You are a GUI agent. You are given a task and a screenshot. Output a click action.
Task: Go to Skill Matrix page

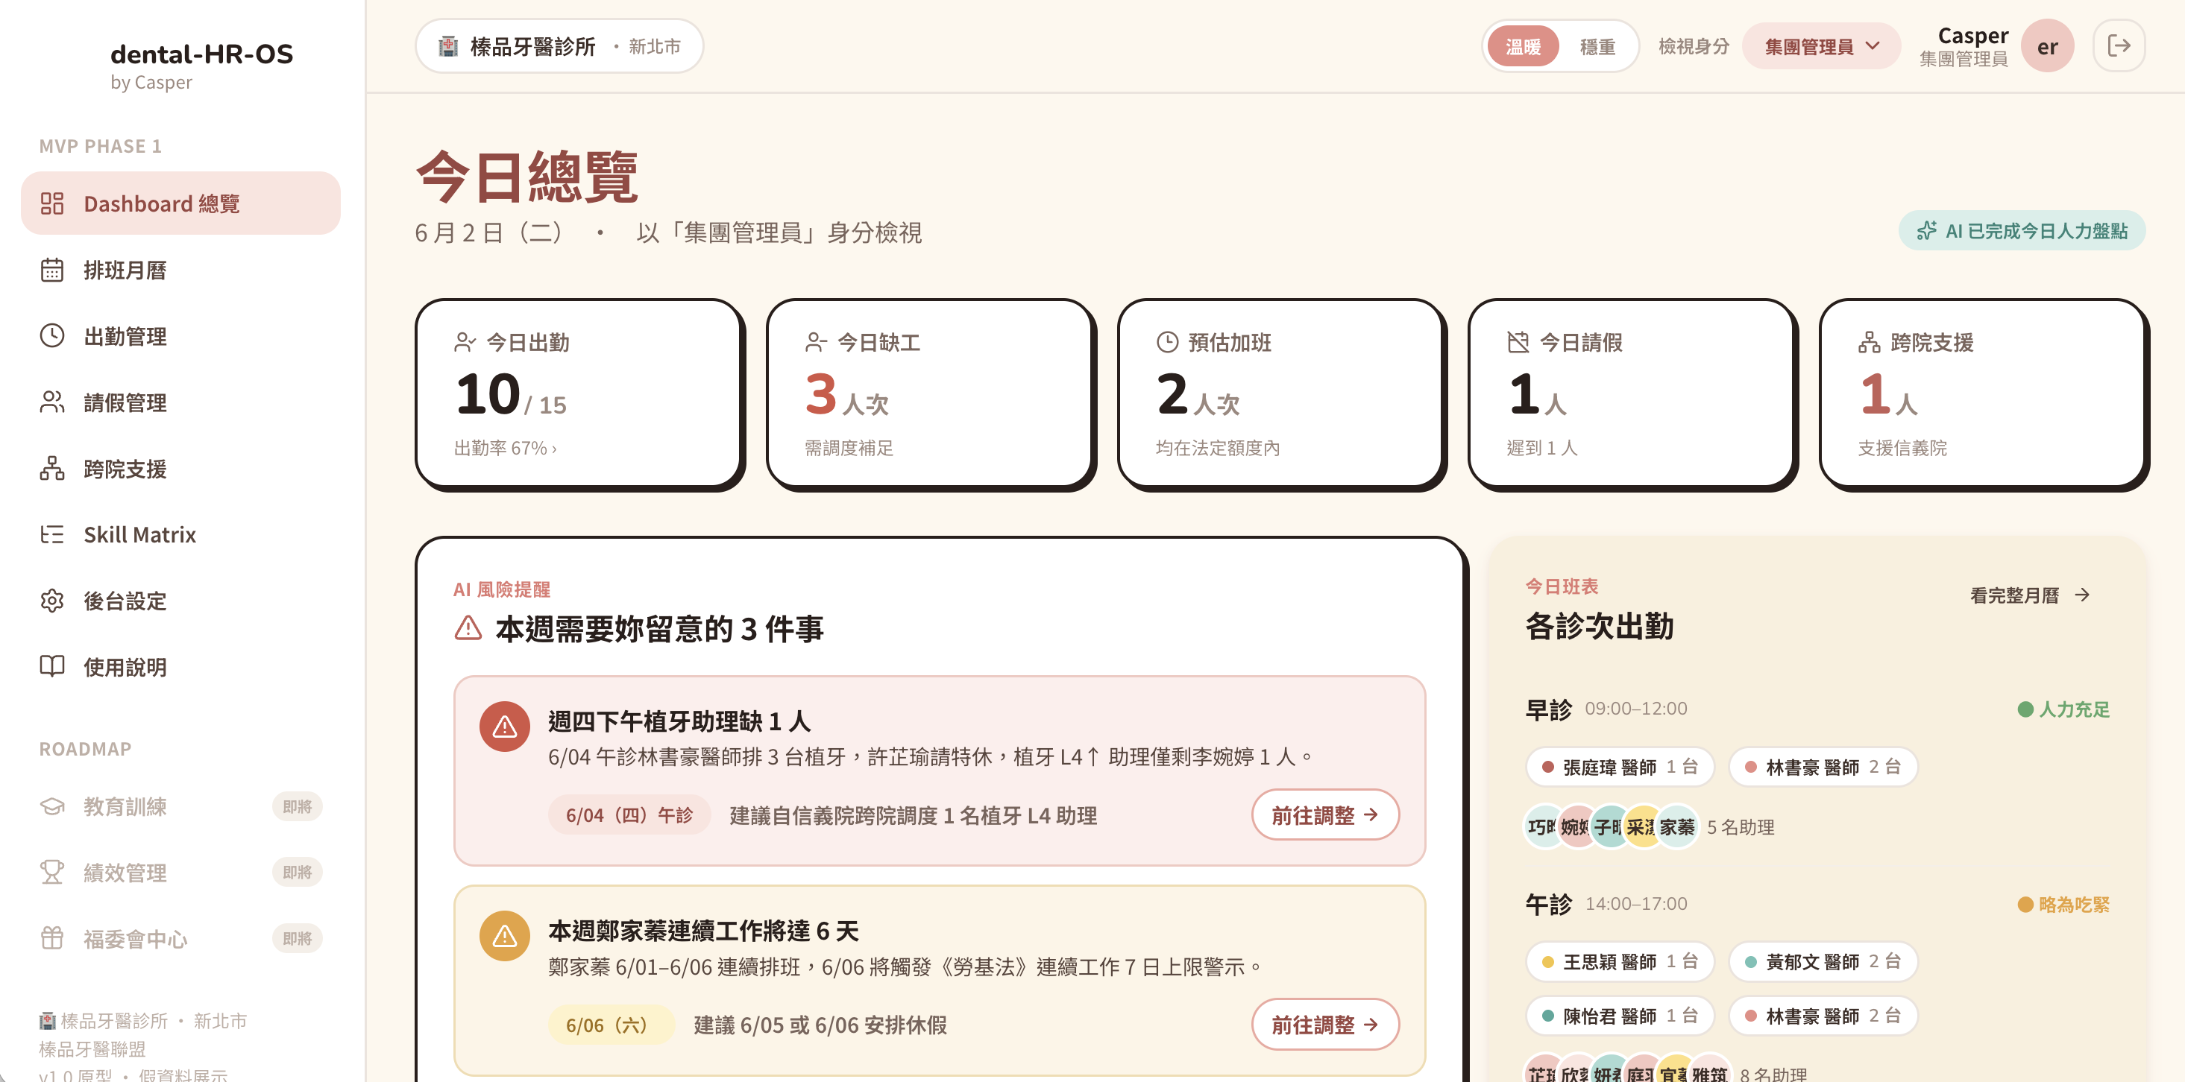point(180,534)
